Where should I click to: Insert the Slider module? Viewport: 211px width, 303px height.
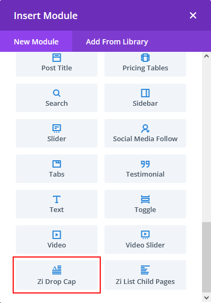coord(56,133)
